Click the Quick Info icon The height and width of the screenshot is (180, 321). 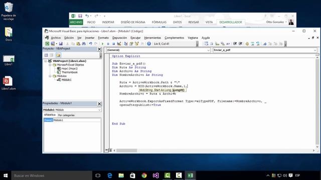coord(217,43)
